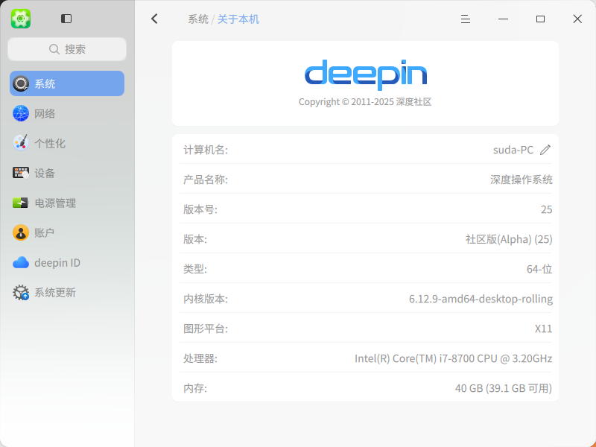Image resolution: width=596 pixels, height=447 pixels.
Task: Click the 内存: label
Action: tap(195, 388)
